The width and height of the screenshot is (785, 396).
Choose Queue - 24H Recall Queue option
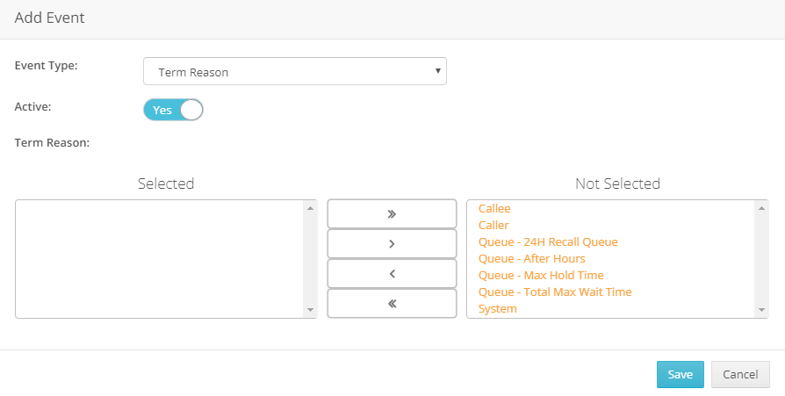548,242
